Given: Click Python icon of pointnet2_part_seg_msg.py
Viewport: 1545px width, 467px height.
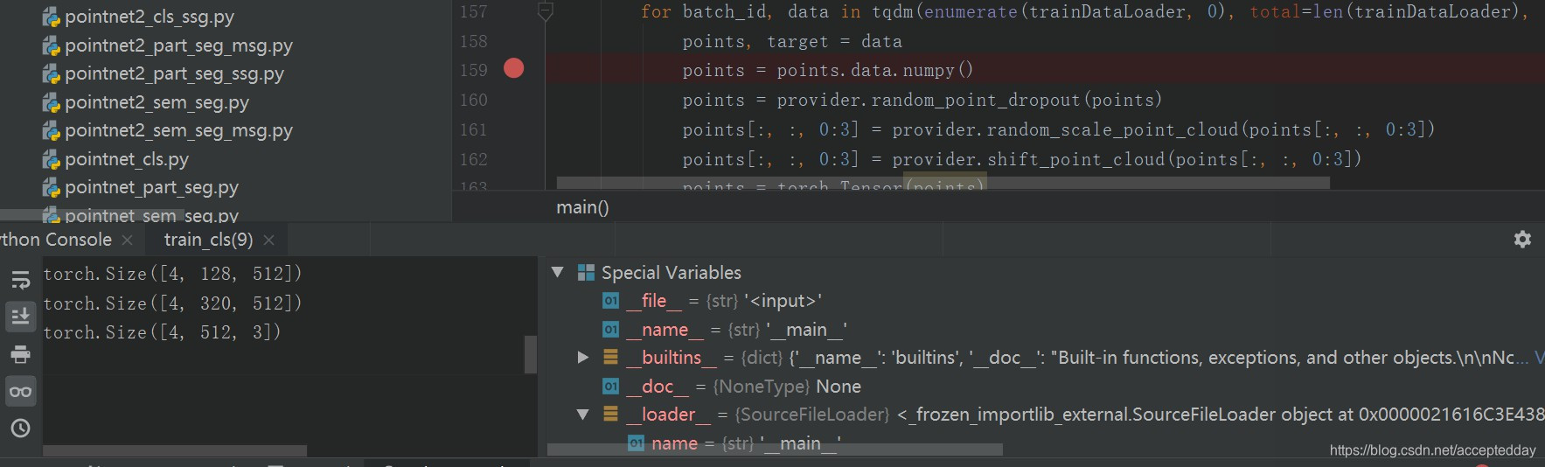Looking at the screenshot, I should click(x=51, y=45).
